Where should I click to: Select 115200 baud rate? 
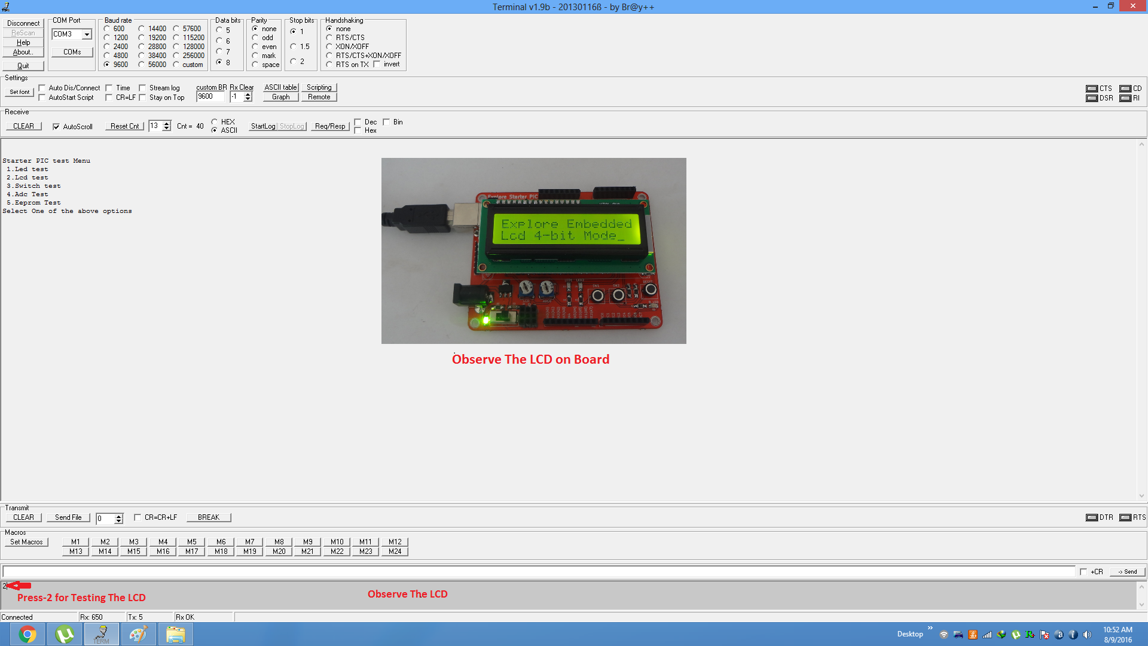coord(176,38)
